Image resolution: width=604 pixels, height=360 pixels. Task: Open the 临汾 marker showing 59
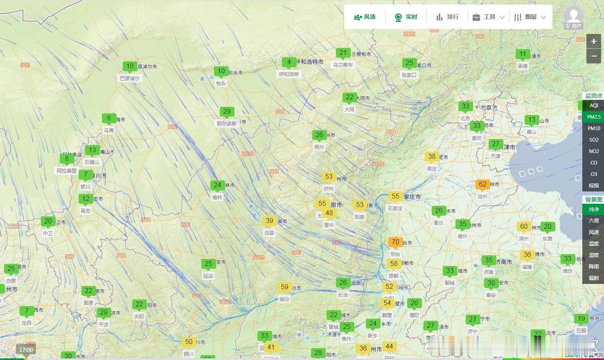point(284,288)
